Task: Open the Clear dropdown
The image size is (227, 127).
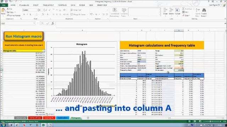Action: click(x=186, y=16)
